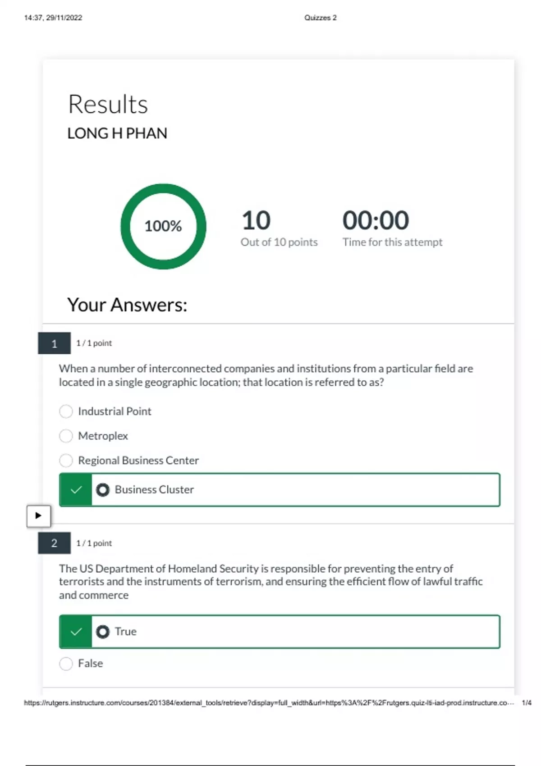Viewport: 541px width, 766px height.
Task: Click question 1 point score label
Action: 94,343
